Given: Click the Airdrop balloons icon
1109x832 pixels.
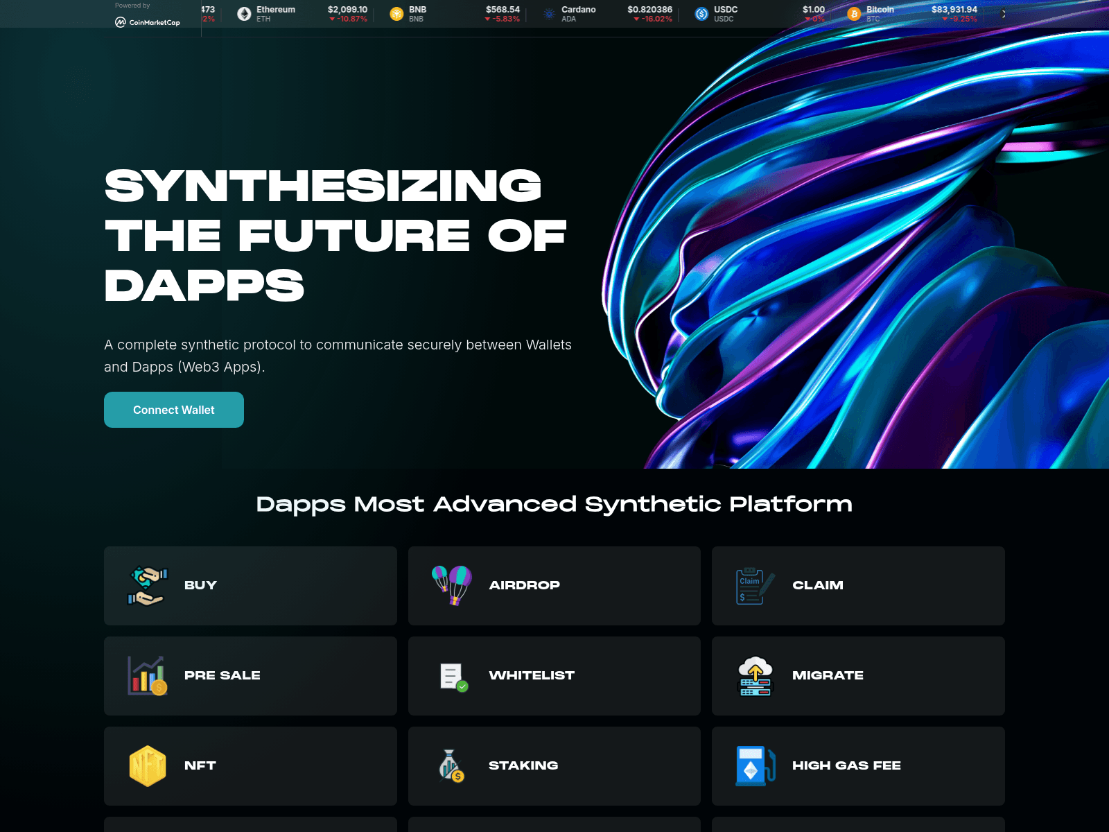Looking at the screenshot, I should (451, 586).
